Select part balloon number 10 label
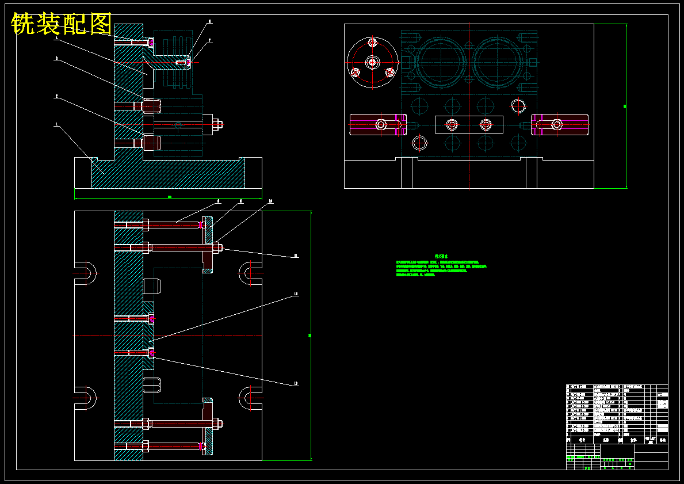684x484 pixels. point(270,201)
